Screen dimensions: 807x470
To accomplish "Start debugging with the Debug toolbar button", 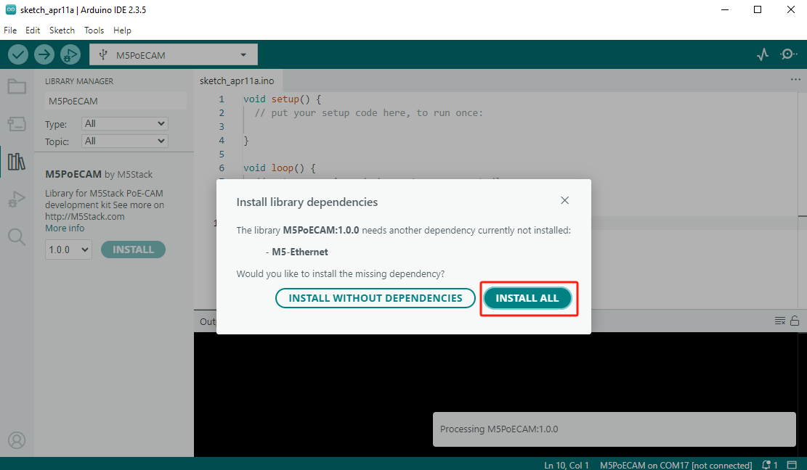I will click(70, 54).
